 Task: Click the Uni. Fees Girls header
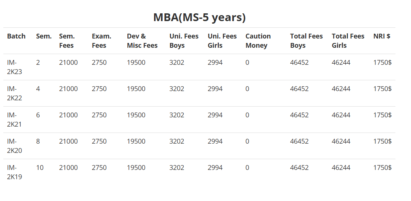222,41
